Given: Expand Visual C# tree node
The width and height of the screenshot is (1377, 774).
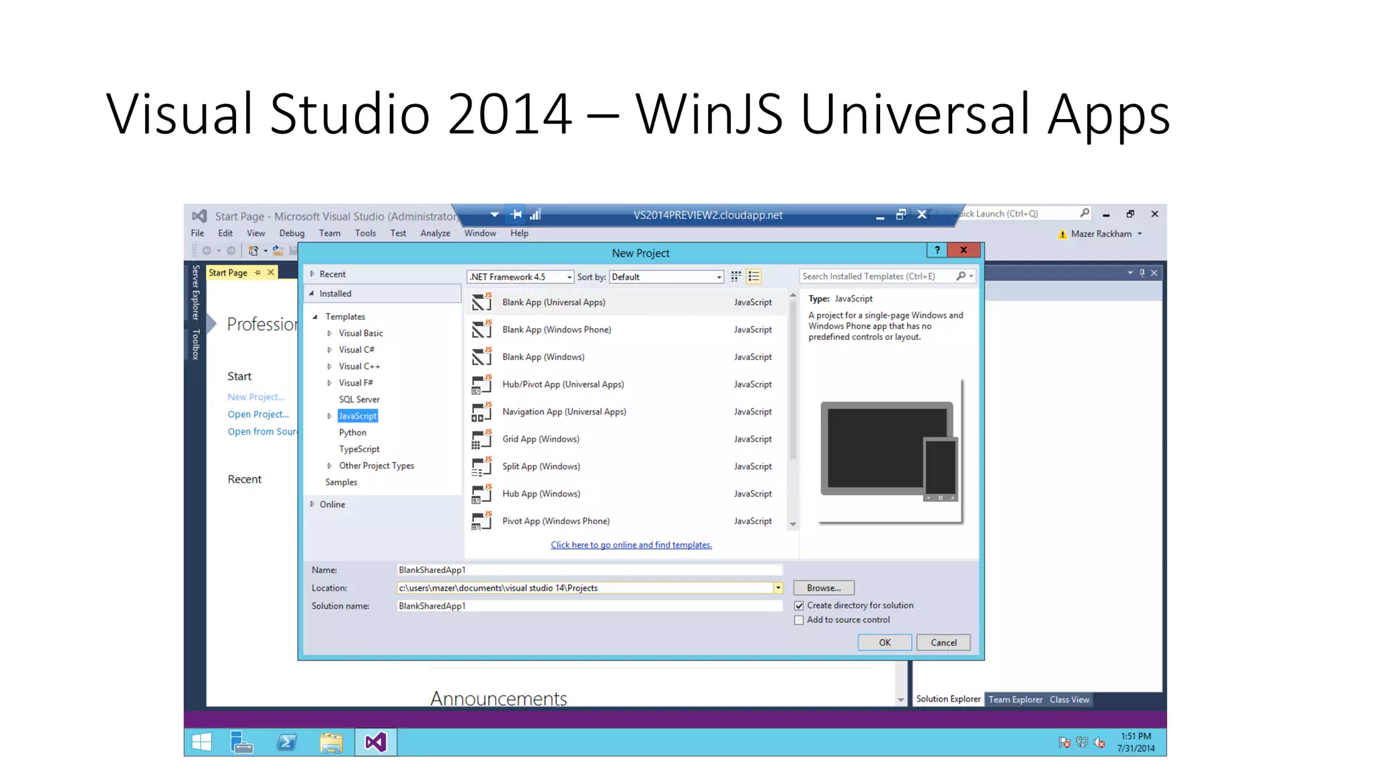Looking at the screenshot, I should click(x=329, y=350).
